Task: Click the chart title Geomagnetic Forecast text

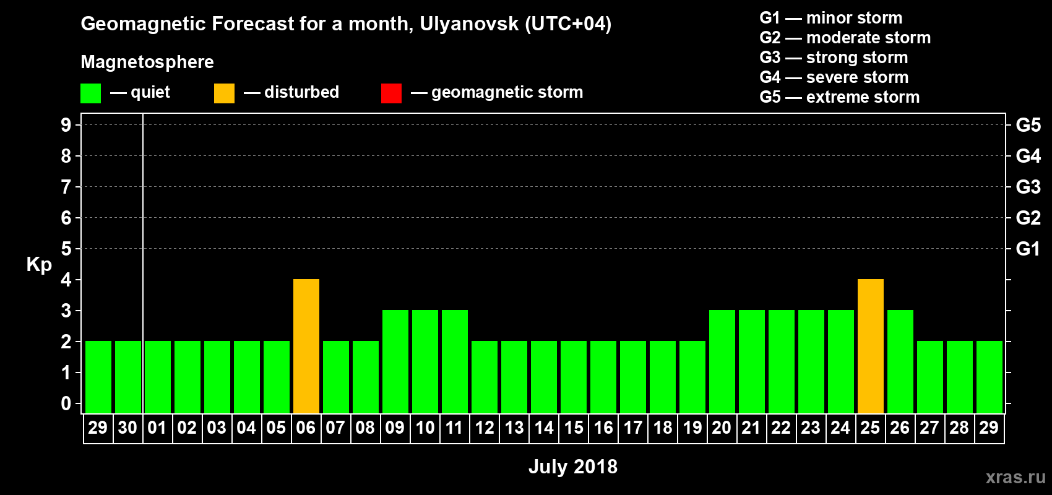Action: [x=346, y=24]
